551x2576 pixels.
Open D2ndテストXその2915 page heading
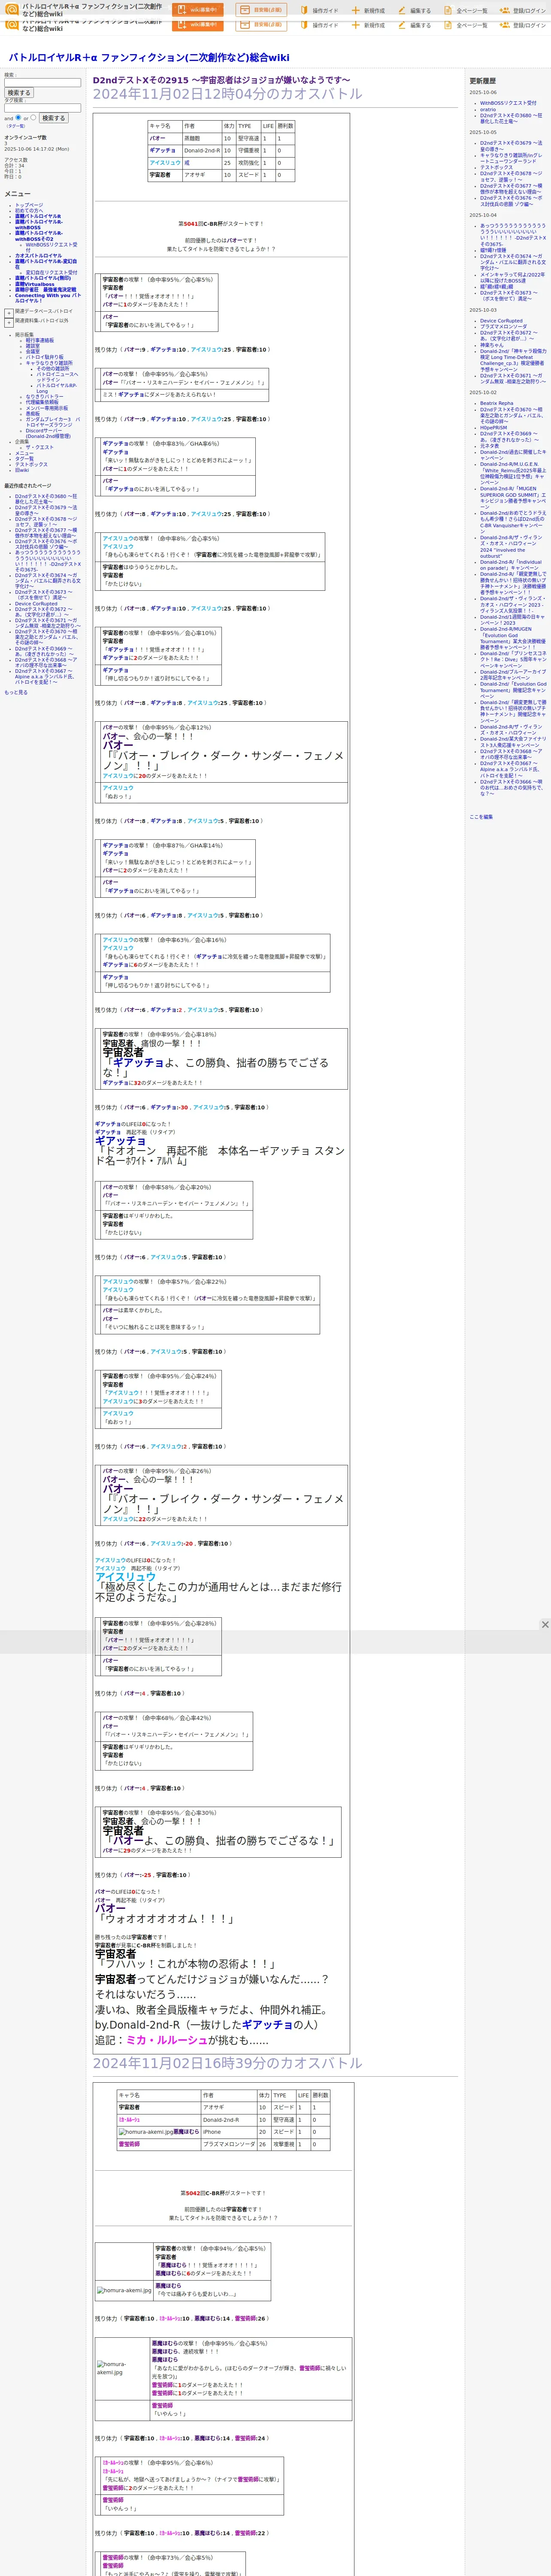pos(221,80)
